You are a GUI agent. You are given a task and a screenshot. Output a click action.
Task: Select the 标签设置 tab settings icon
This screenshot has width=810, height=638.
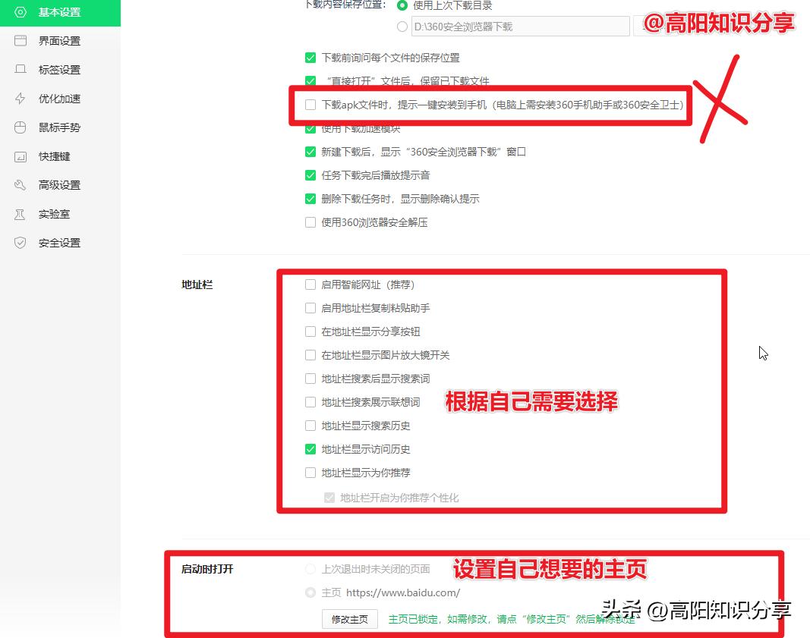click(21, 69)
